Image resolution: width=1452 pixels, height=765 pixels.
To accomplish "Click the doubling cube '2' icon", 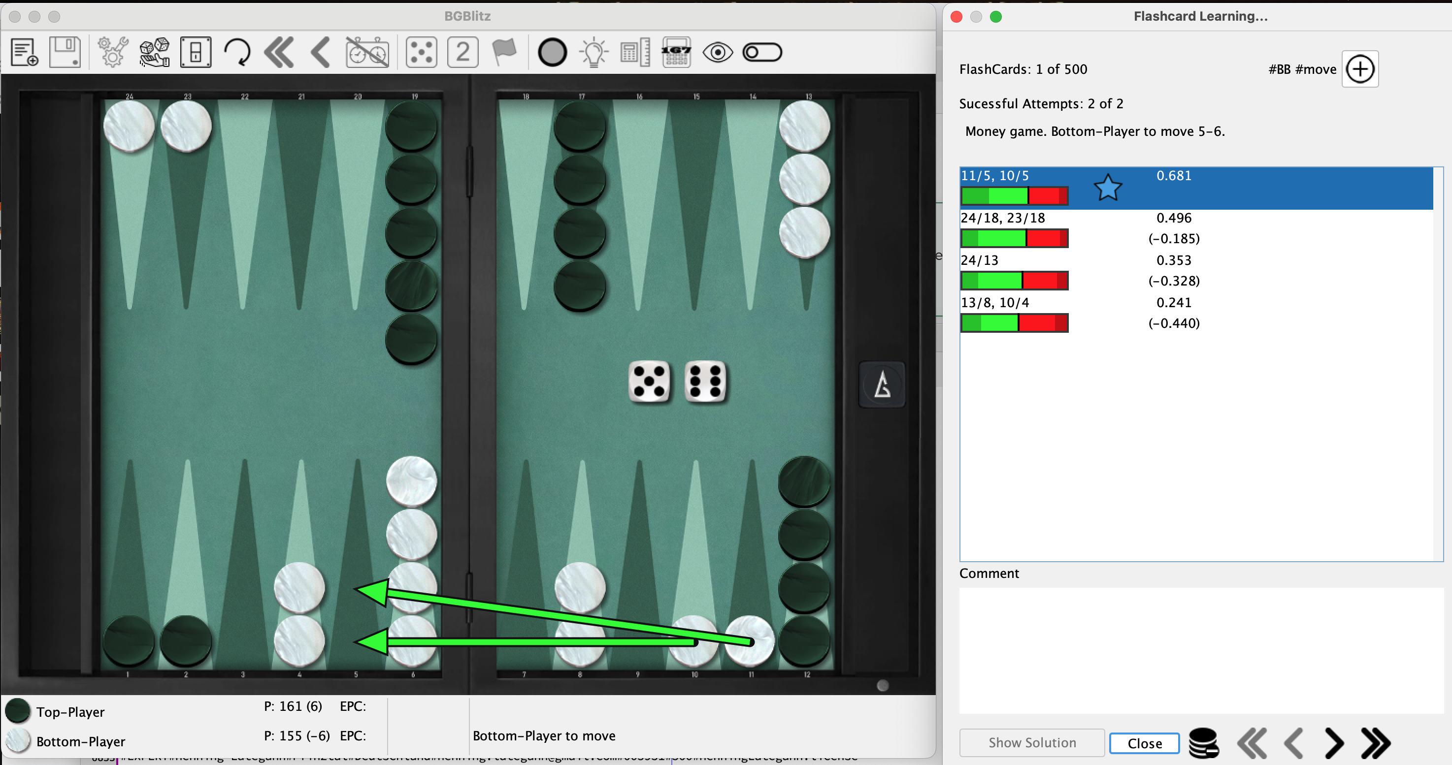I will coord(463,52).
